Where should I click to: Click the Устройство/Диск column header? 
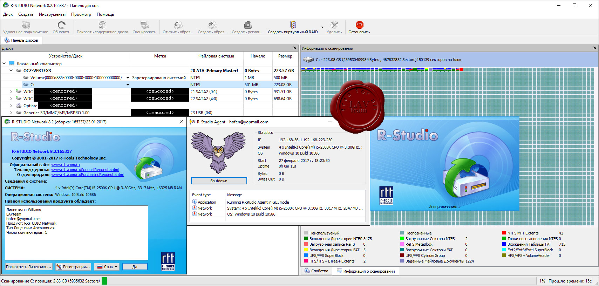point(66,56)
